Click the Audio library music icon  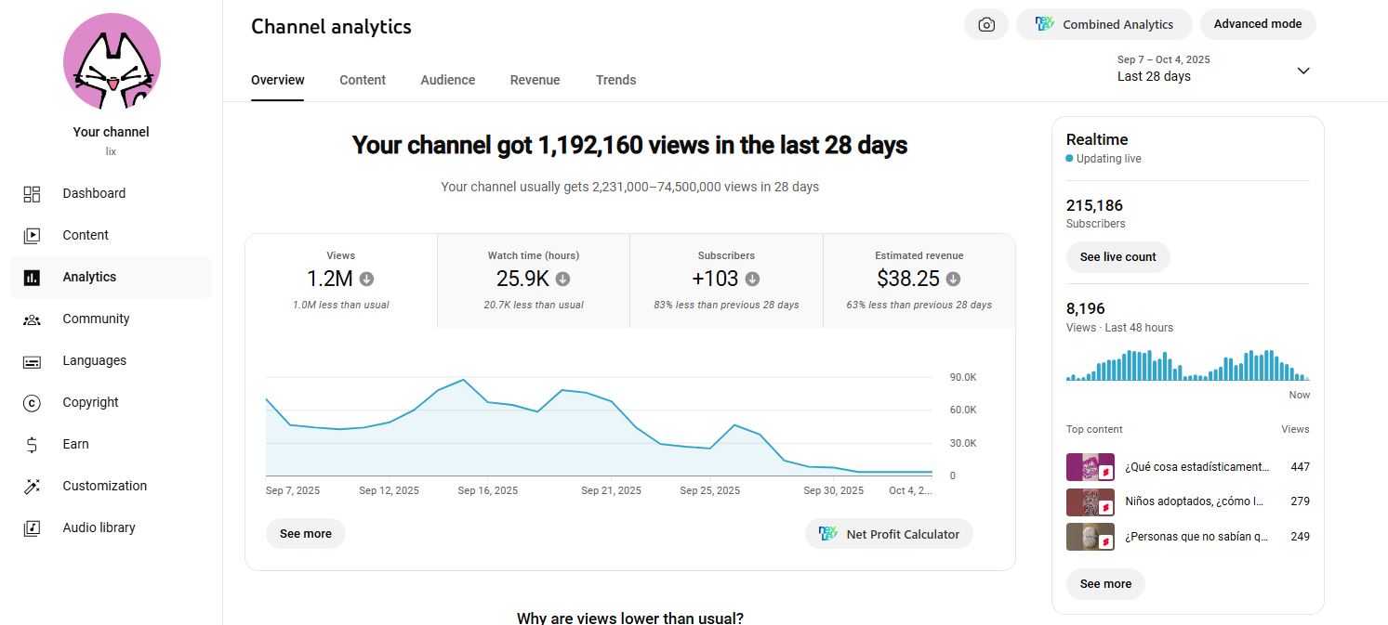pos(32,528)
